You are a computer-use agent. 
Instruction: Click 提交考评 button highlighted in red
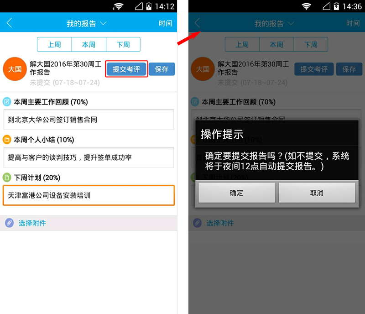126,69
